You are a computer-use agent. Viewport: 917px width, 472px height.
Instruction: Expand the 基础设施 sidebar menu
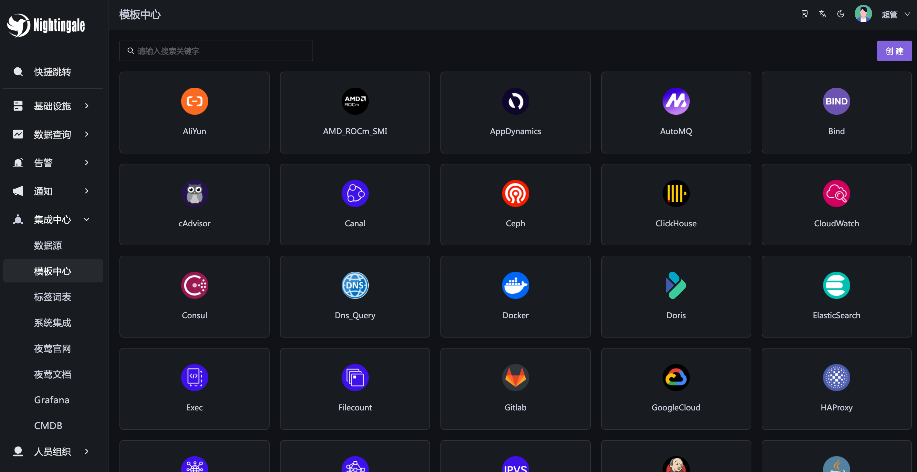coord(53,106)
